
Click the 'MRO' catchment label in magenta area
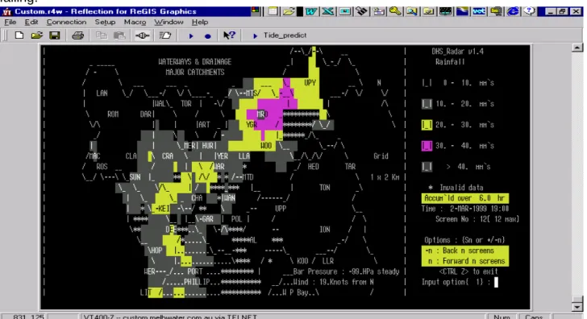[262, 114]
